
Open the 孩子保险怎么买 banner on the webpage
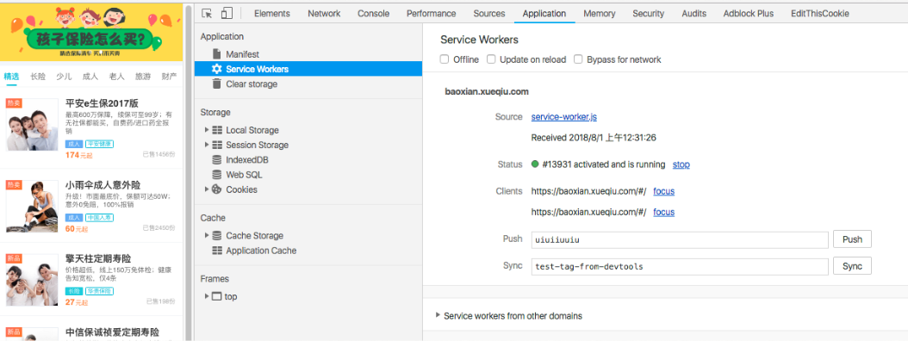point(91,32)
